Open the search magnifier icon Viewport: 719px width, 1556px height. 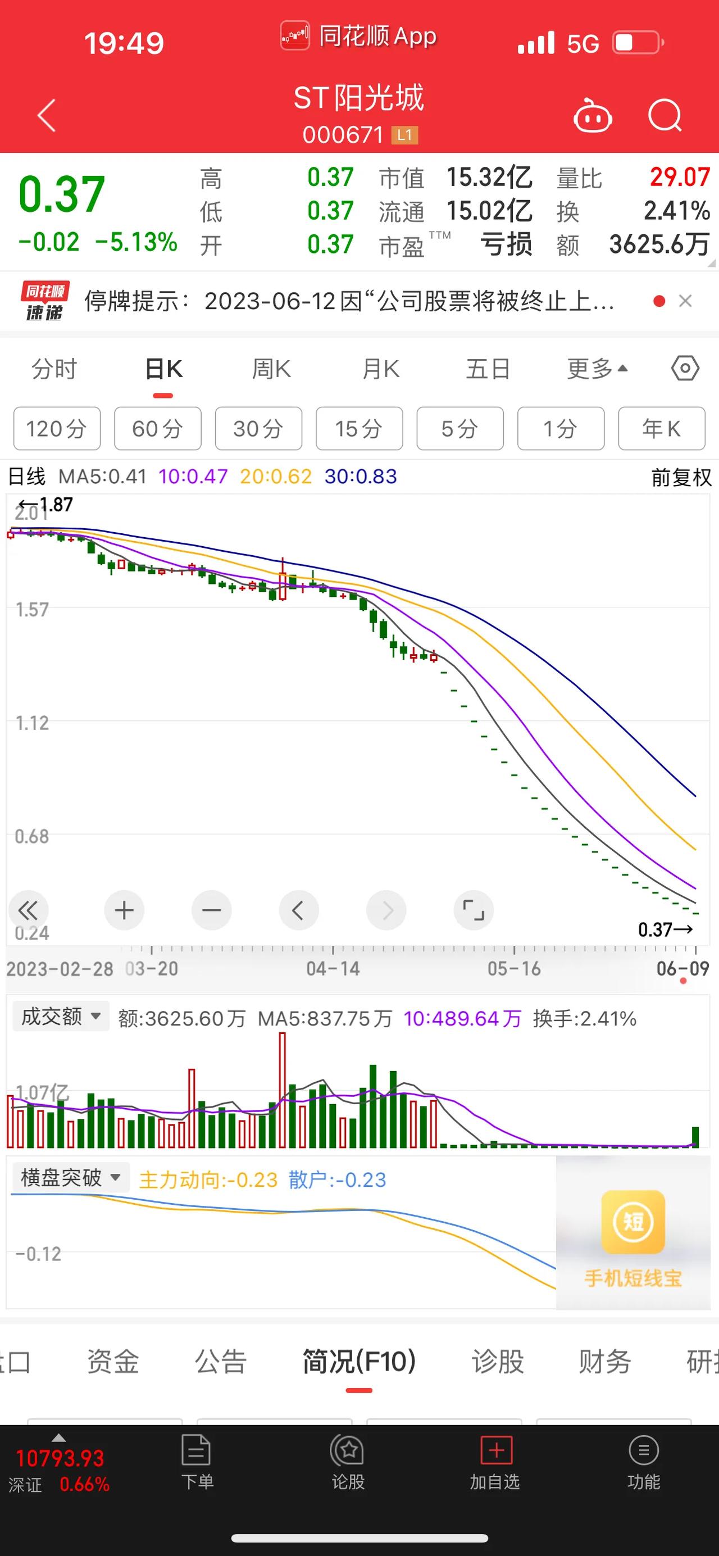665,115
